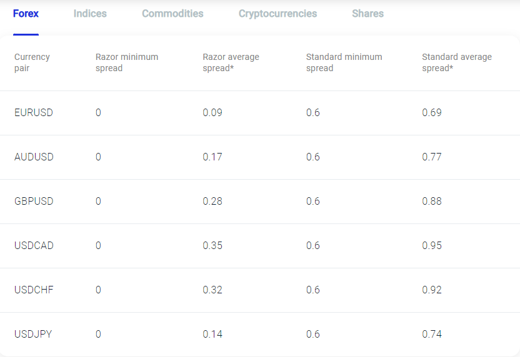The height and width of the screenshot is (357, 520).
Task: Click the Razor minimum spread header
Action: (127, 62)
